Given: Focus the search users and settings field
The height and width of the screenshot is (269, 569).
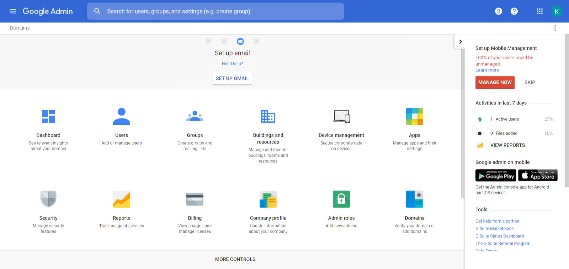Looking at the screenshot, I should click(216, 11).
